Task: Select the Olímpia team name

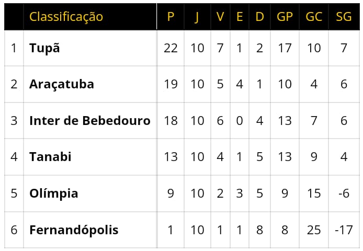Action: [x=54, y=193]
